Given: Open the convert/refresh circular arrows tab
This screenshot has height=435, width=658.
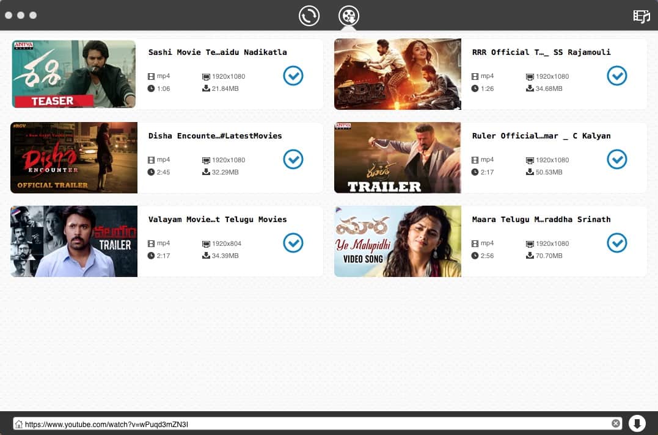Looking at the screenshot, I should coord(309,16).
